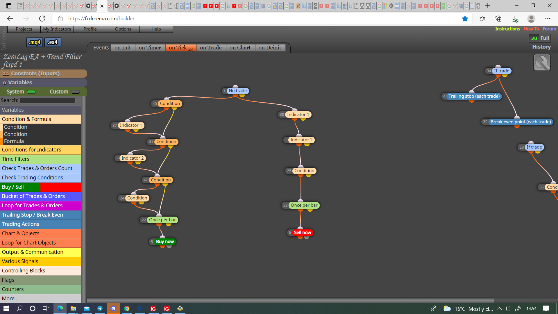Viewport: 558px width, 314px height.
Task: Export project as .ex4 file
Action: point(53,42)
